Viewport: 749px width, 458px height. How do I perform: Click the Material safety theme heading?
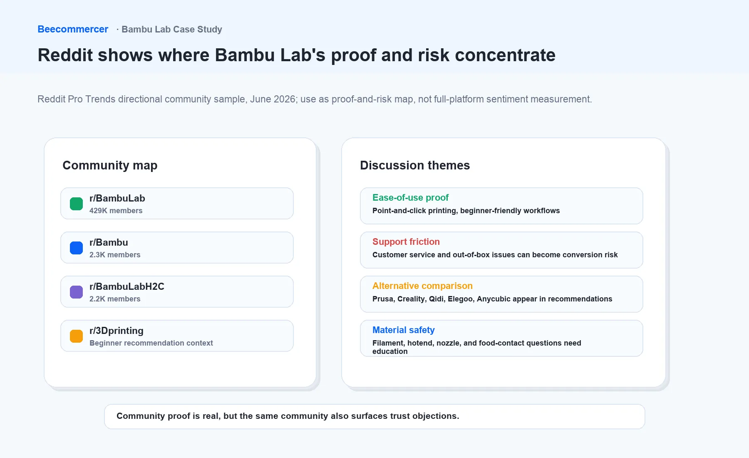point(403,330)
